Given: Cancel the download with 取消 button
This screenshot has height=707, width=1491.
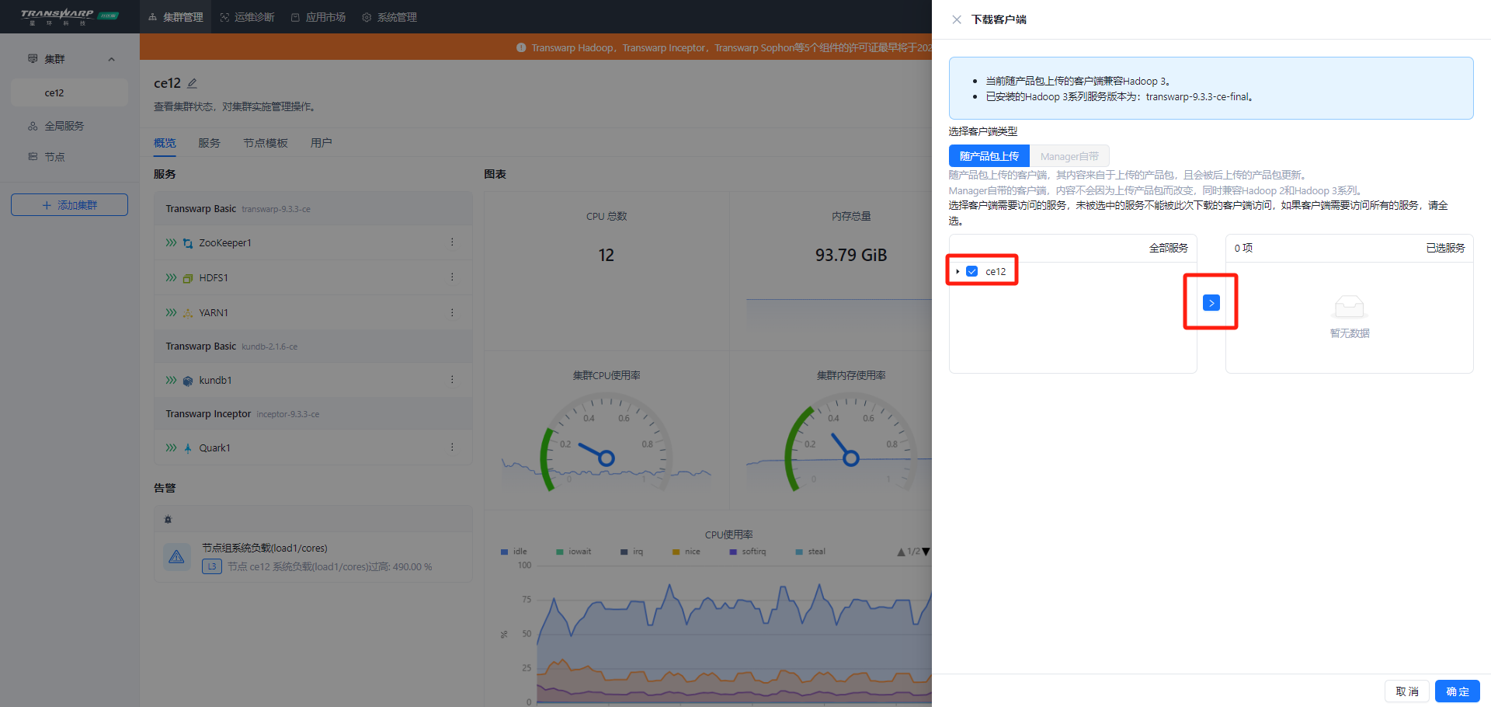Looking at the screenshot, I should 1406,691.
